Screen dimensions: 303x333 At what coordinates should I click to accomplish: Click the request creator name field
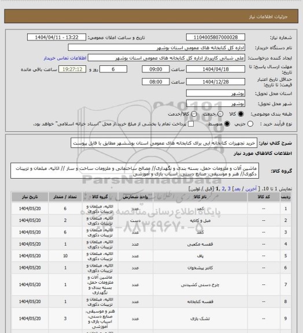[167, 58]
